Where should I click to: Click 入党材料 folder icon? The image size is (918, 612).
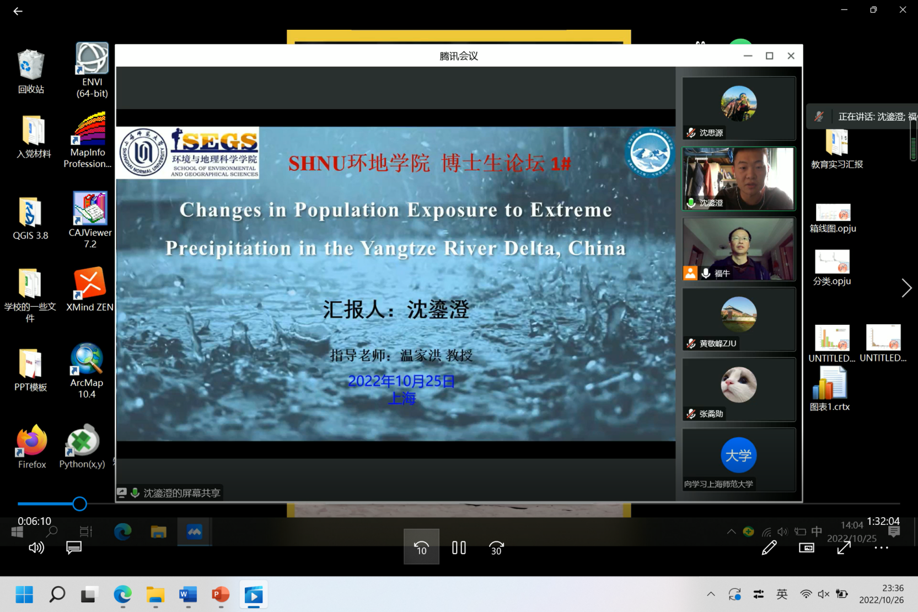(34, 137)
